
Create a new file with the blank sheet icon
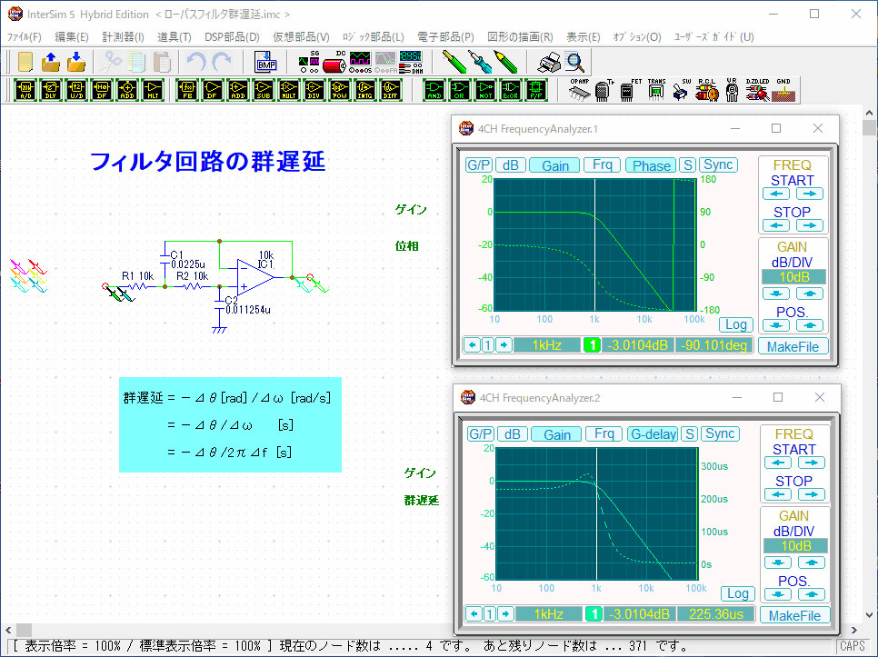coord(25,62)
